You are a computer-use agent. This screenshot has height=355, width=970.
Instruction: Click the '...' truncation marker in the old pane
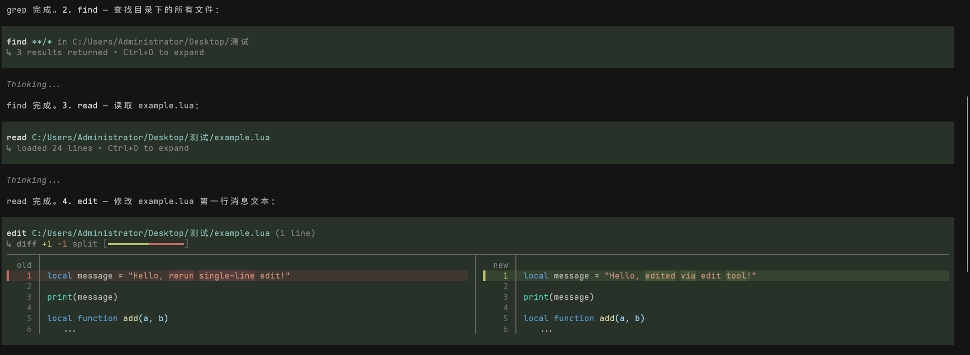coord(70,330)
